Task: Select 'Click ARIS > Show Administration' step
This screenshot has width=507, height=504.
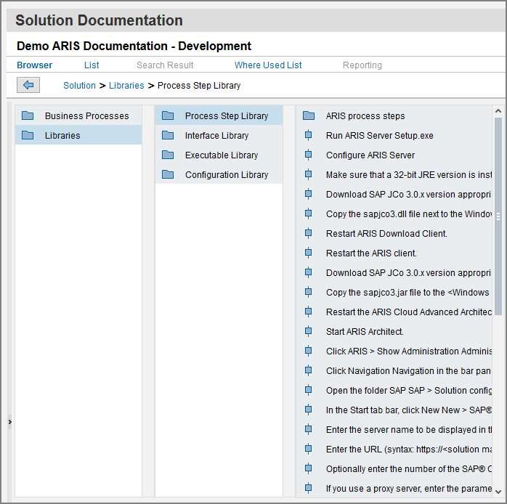Action: (x=394, y=351)
